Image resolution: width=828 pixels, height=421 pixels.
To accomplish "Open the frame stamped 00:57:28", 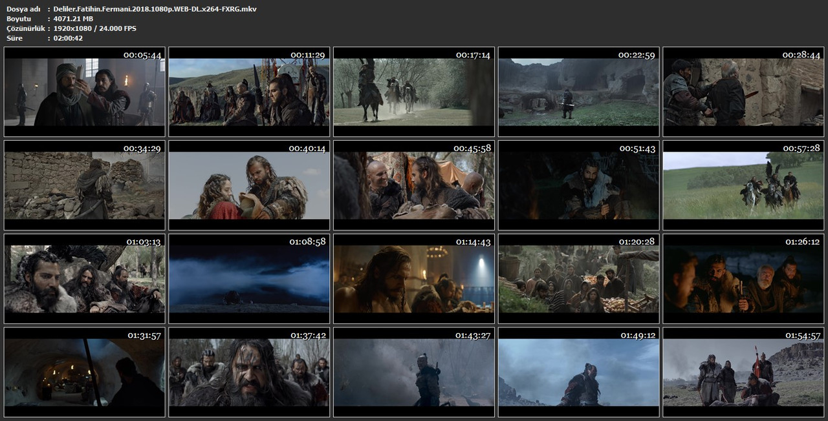I will pyautogui.click(x=743, y=185).
